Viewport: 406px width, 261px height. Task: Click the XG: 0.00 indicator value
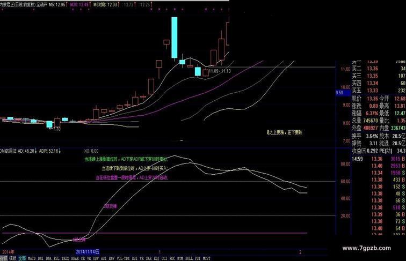tap(91, 151)
